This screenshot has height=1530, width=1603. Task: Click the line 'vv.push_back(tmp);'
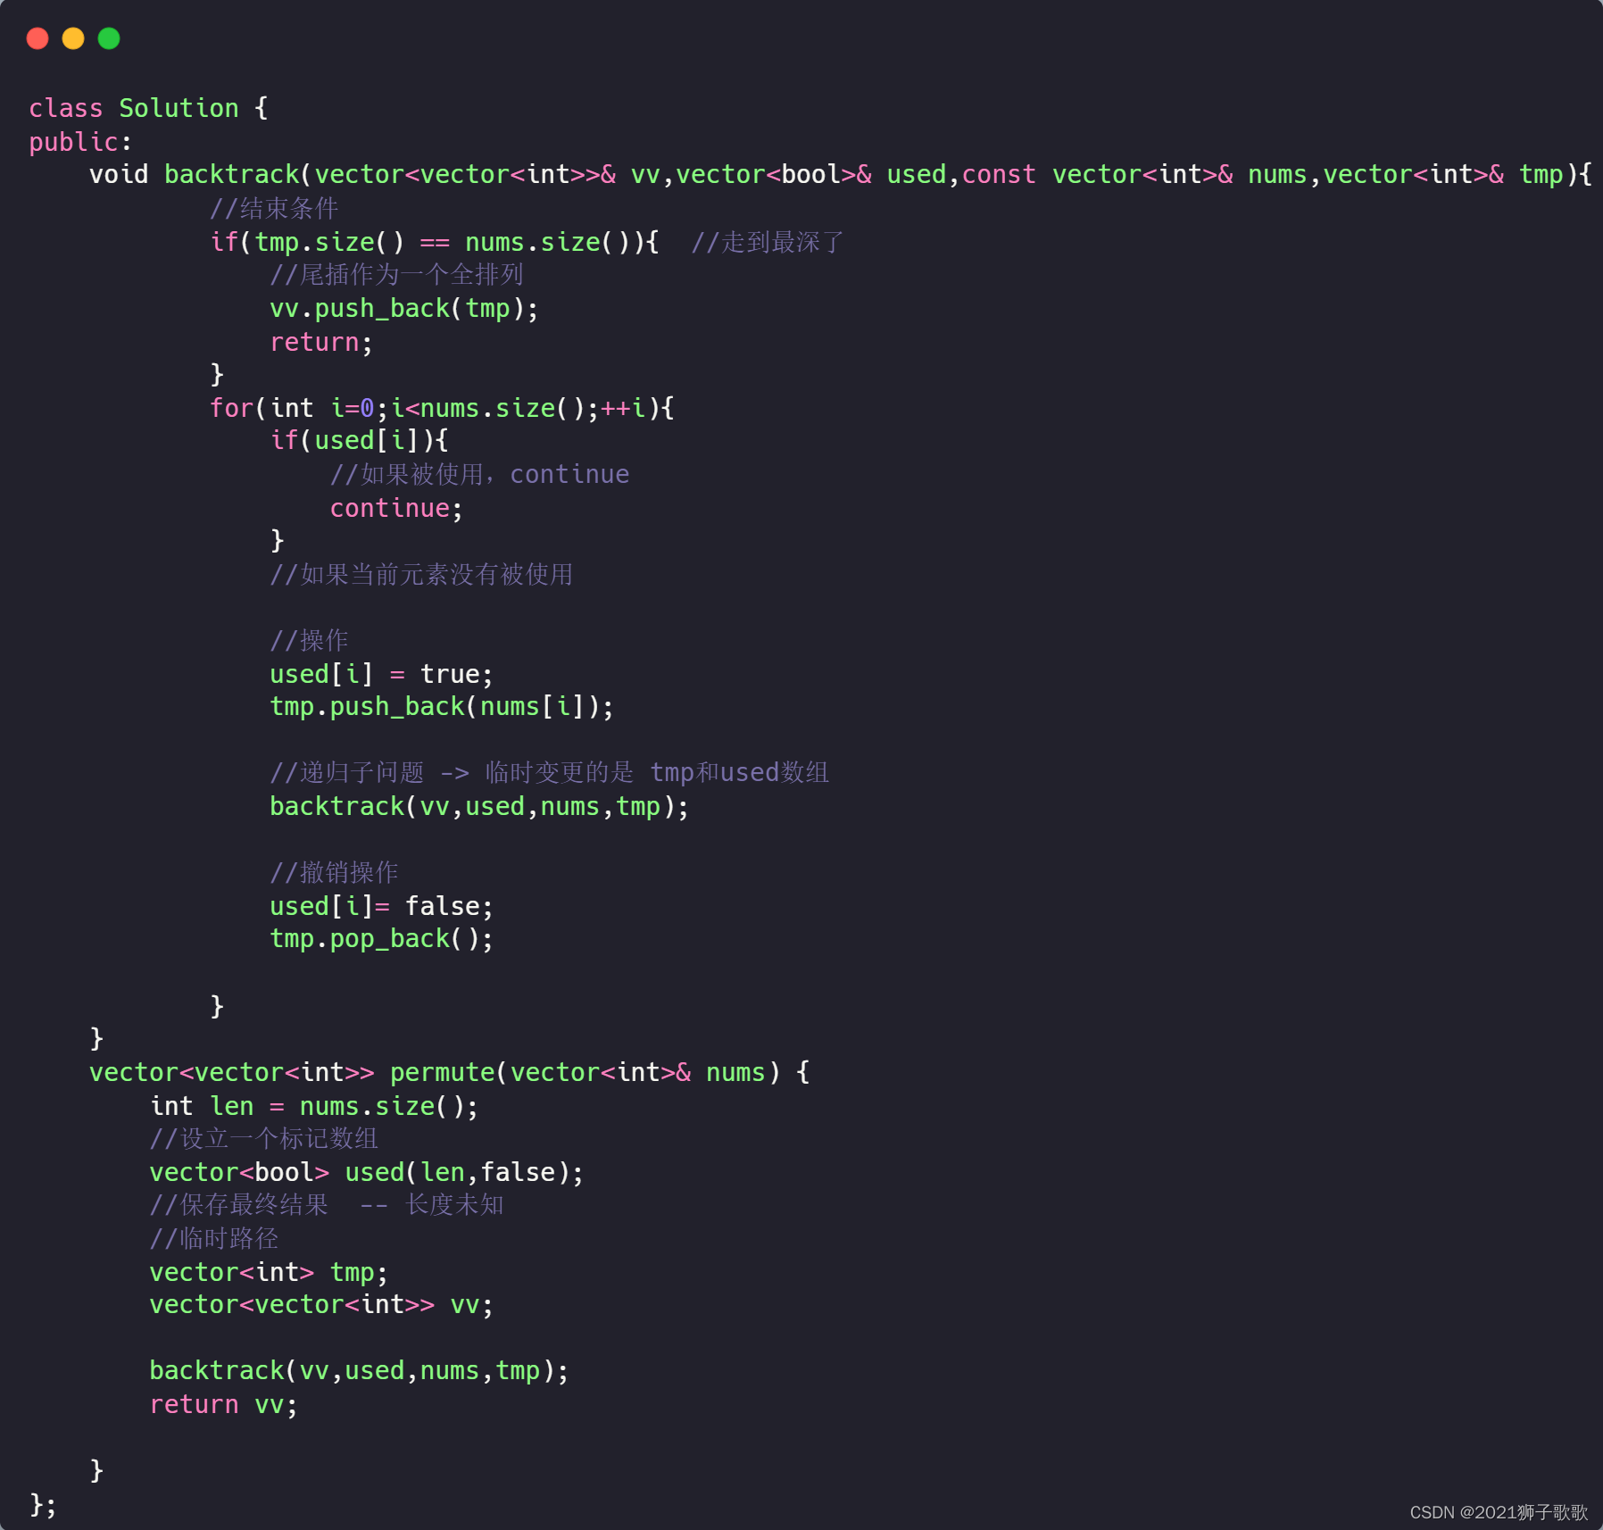pos(404,308)
